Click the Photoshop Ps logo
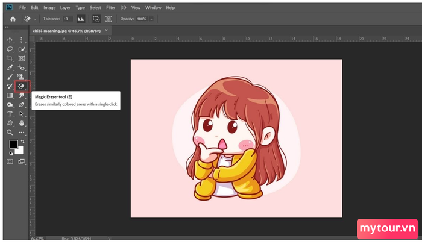The image size is (422, 244). [x=10, y=7]
